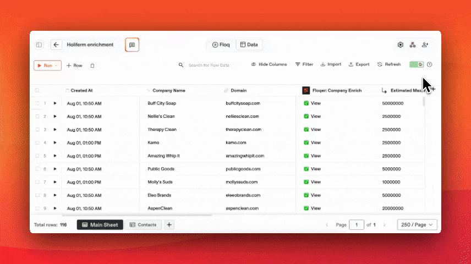
Task: Select the row 1 checkbox
Action: point(37,103)
